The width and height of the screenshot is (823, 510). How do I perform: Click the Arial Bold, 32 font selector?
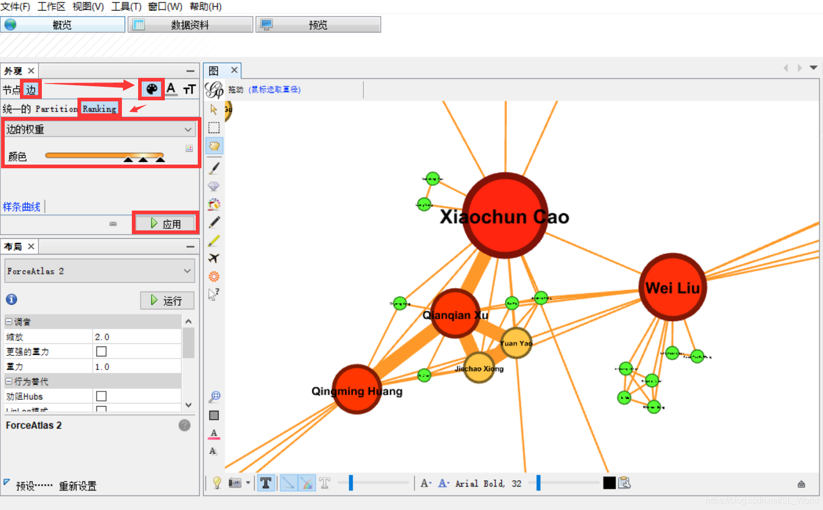488,484
